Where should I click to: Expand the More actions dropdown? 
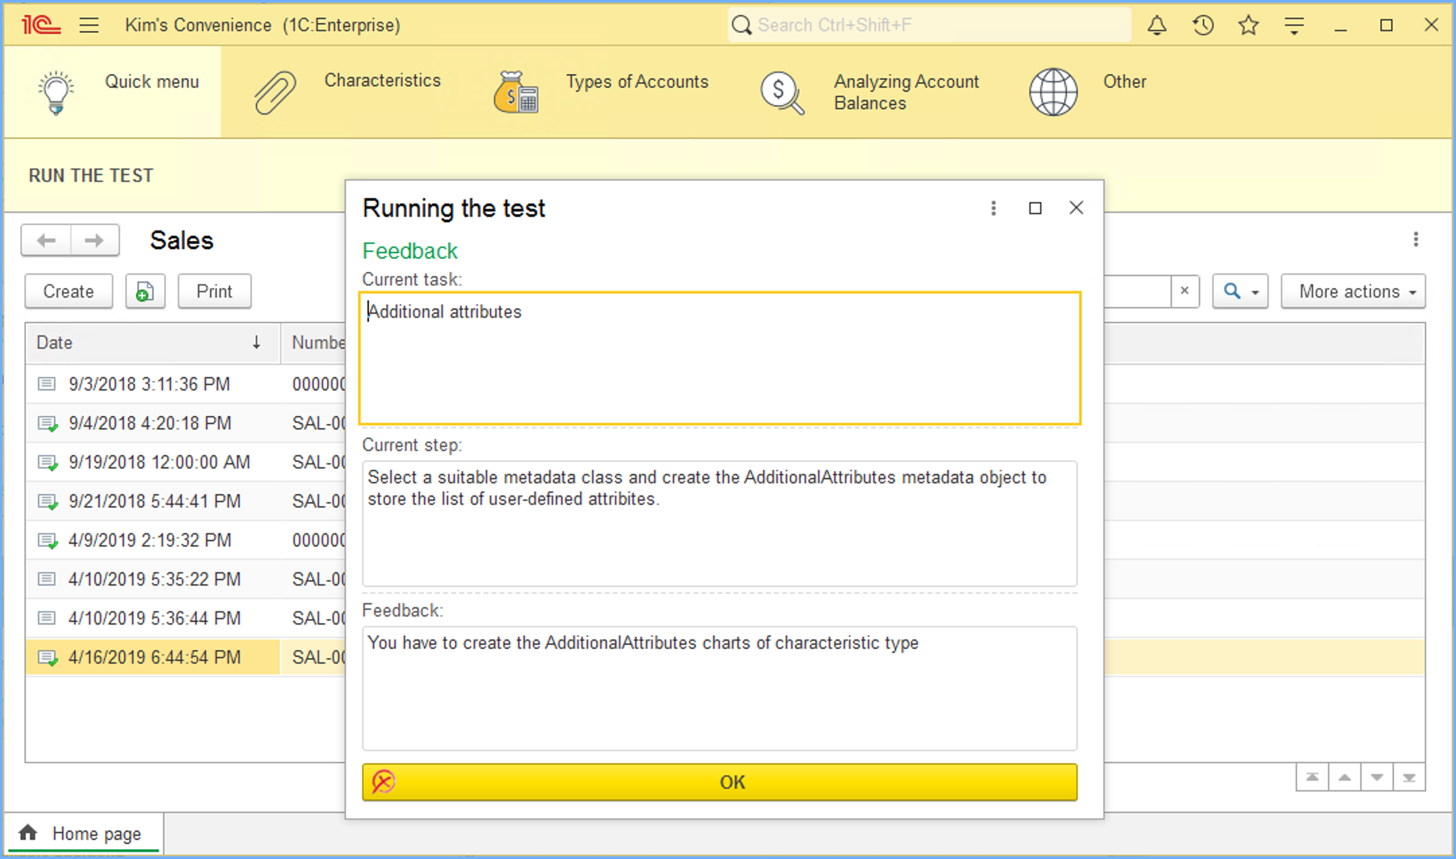pos(1352,291)
